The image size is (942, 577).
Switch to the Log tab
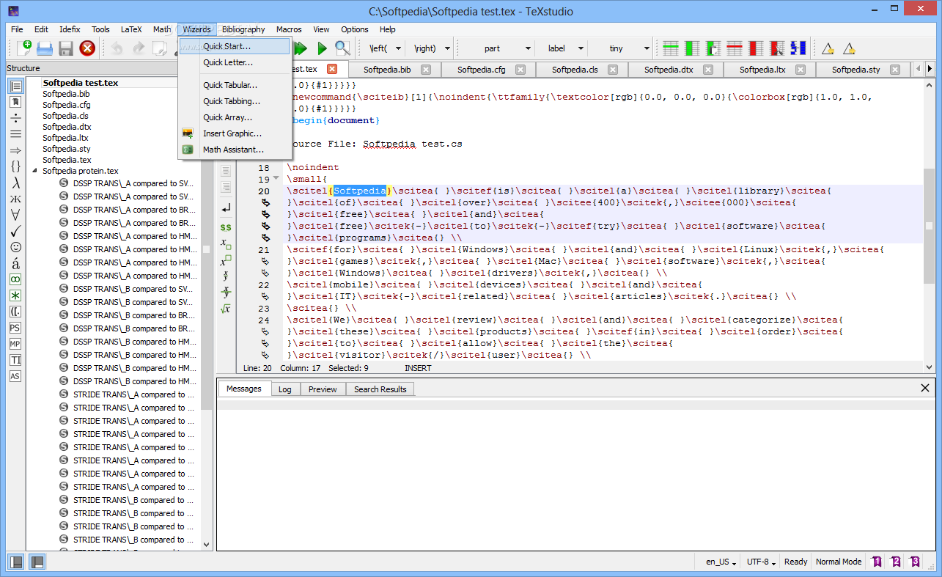pos(284,389)
